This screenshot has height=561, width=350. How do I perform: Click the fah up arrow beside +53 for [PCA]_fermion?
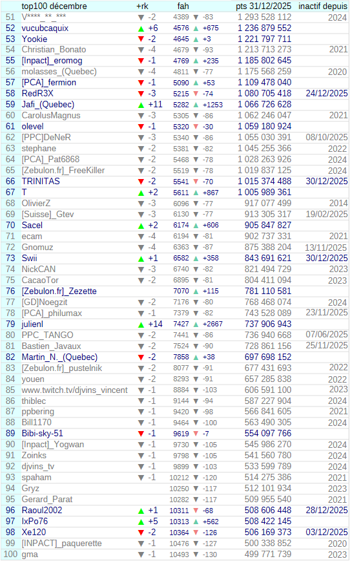pyautogui.click(x=196, y=83)
